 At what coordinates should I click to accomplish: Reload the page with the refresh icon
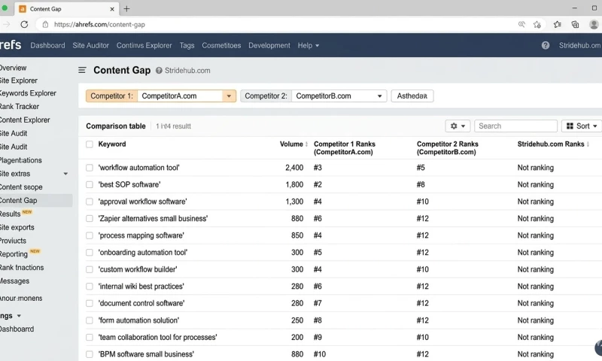(24, 24)
